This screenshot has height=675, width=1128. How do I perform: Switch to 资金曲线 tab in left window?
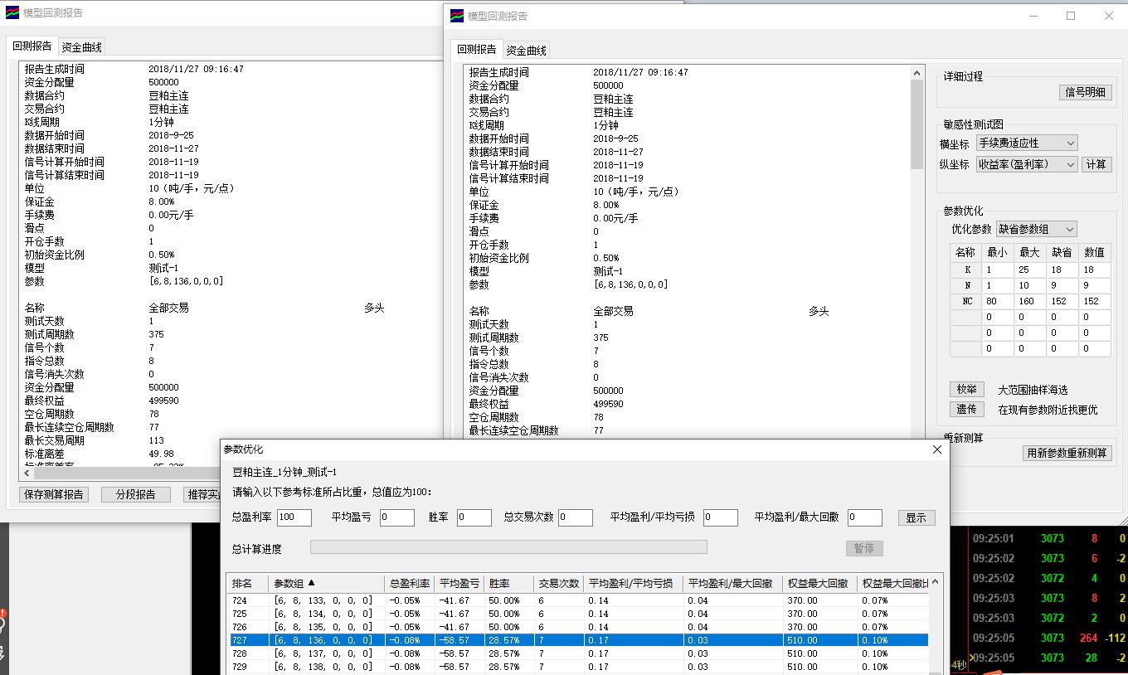[81, 47]
